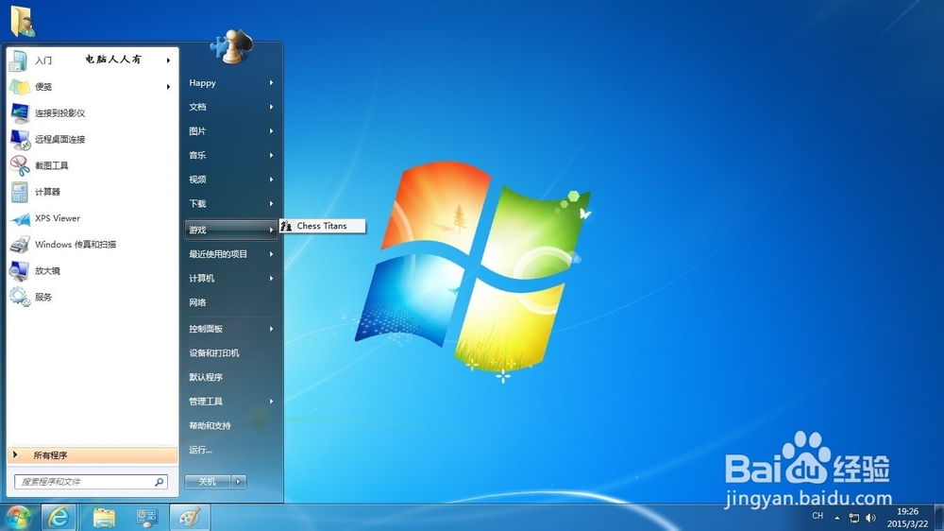Image resolution: width=944 pixels, height=531 pixels.
Task: Open Paint from the taskbar palette icon
Action: [190, 518]
